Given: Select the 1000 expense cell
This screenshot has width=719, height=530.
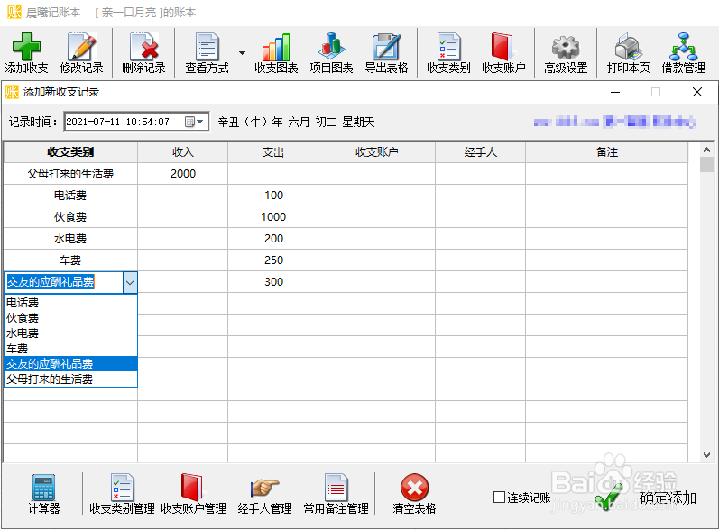Looking at the screenshot, I should coord(272,216).
